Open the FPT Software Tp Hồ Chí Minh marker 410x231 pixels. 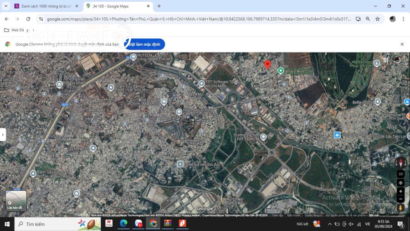[x=201, y=84]
